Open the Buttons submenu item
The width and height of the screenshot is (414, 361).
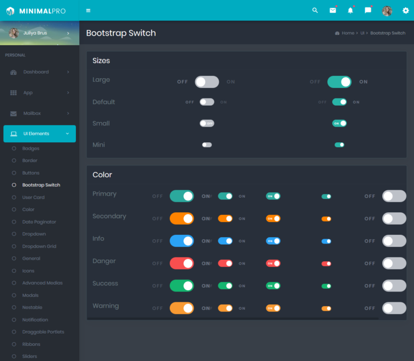31,173
